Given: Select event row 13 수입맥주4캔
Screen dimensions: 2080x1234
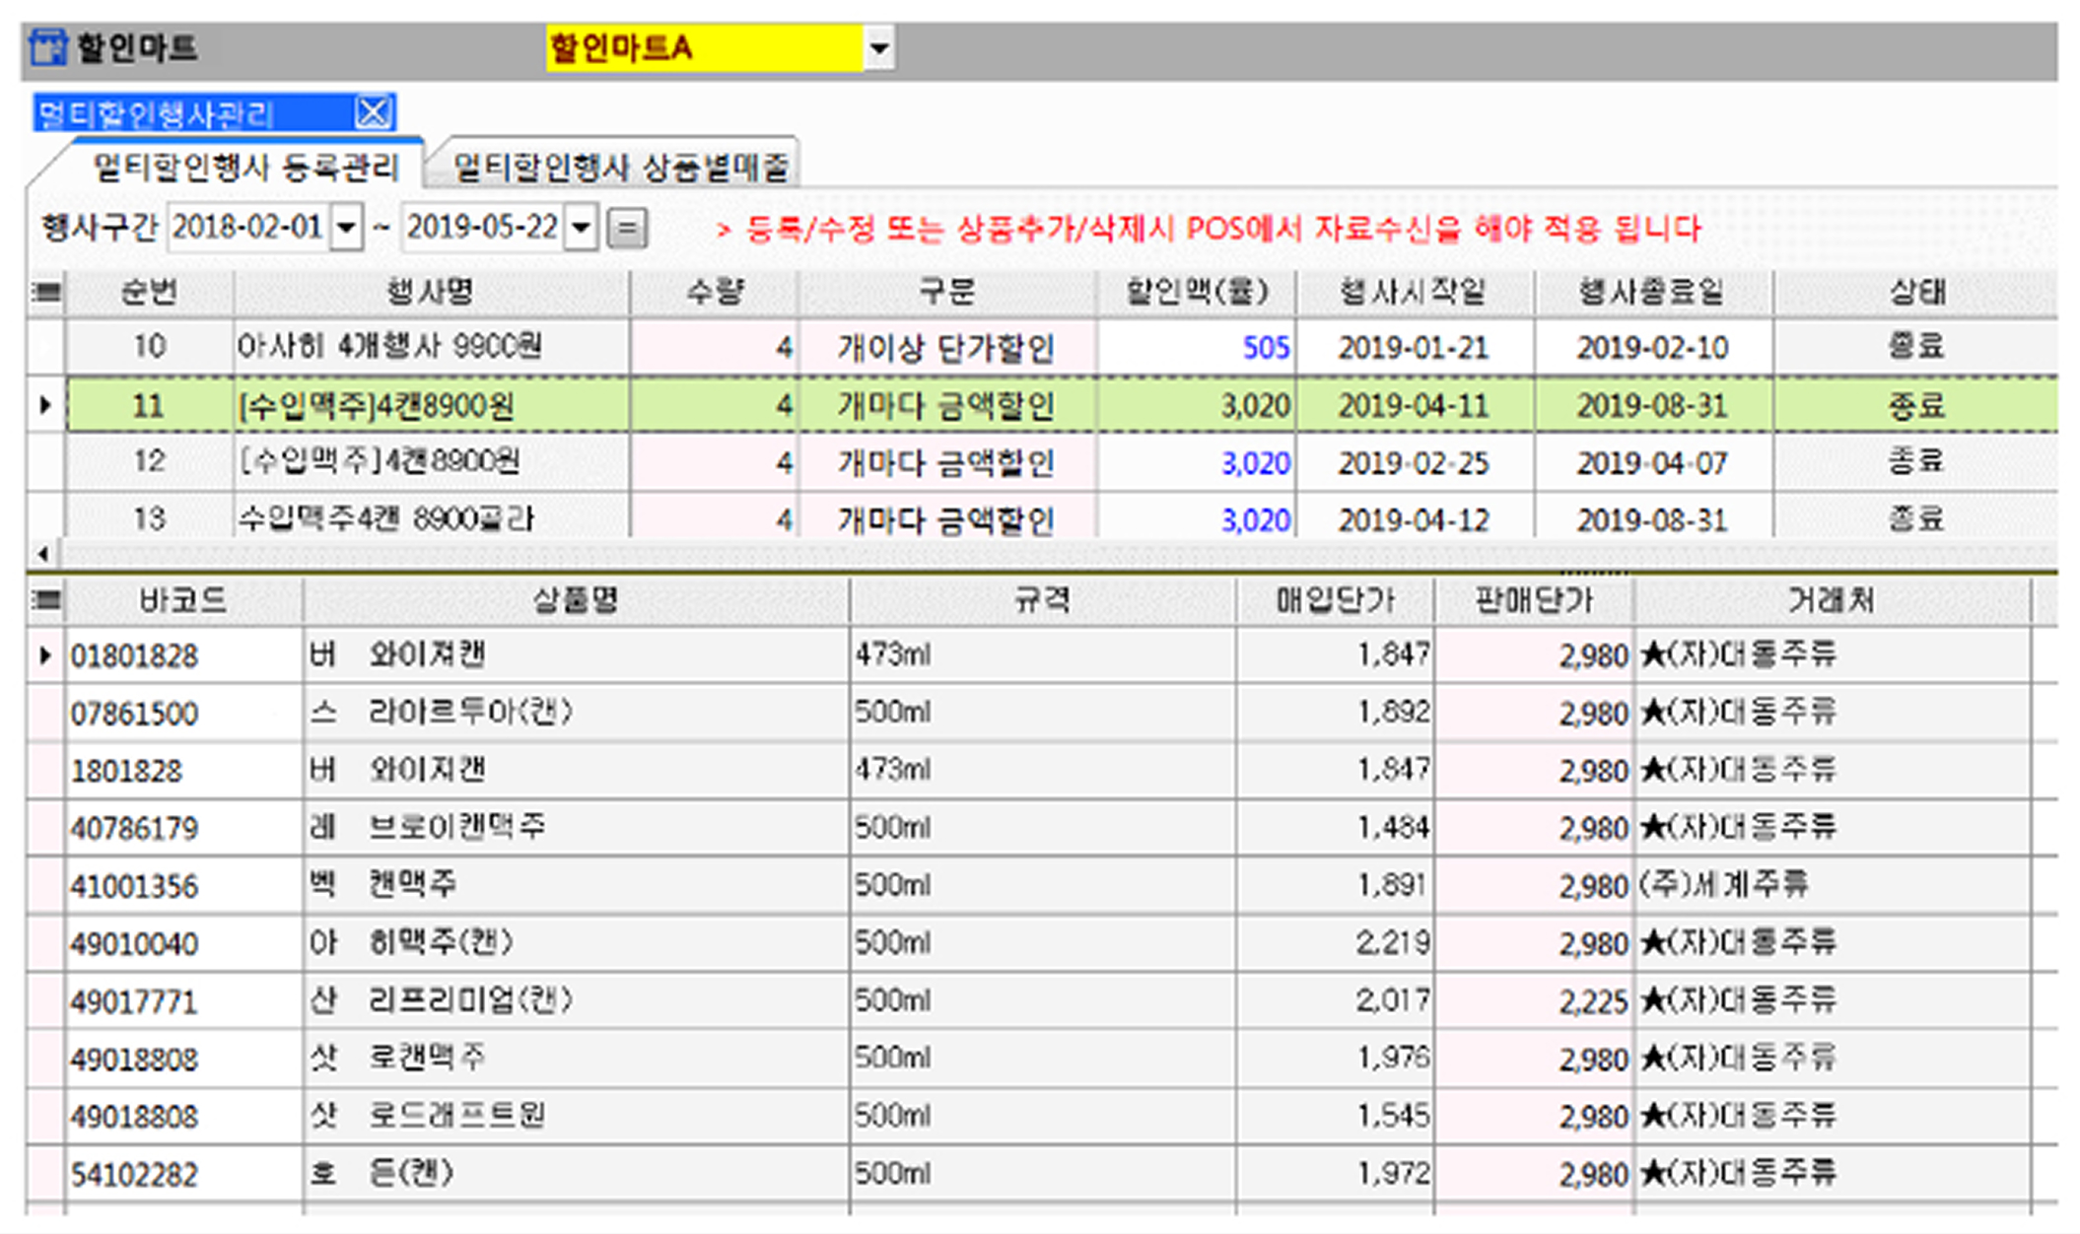Looking at the screenshot, I should 386,518.
